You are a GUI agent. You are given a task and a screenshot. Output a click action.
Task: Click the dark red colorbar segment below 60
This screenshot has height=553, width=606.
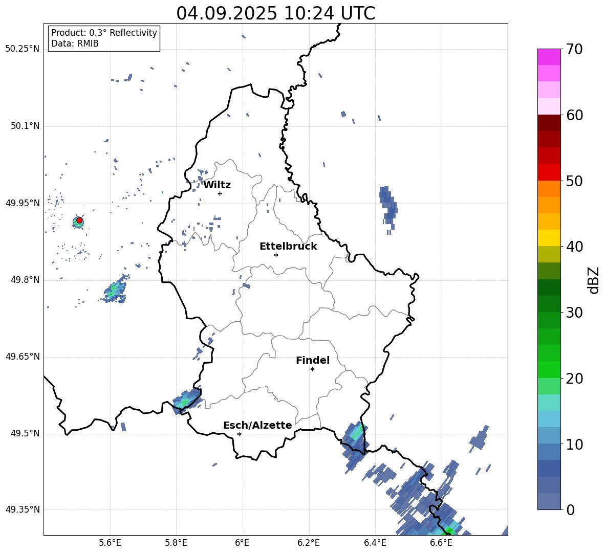[549, 123]
